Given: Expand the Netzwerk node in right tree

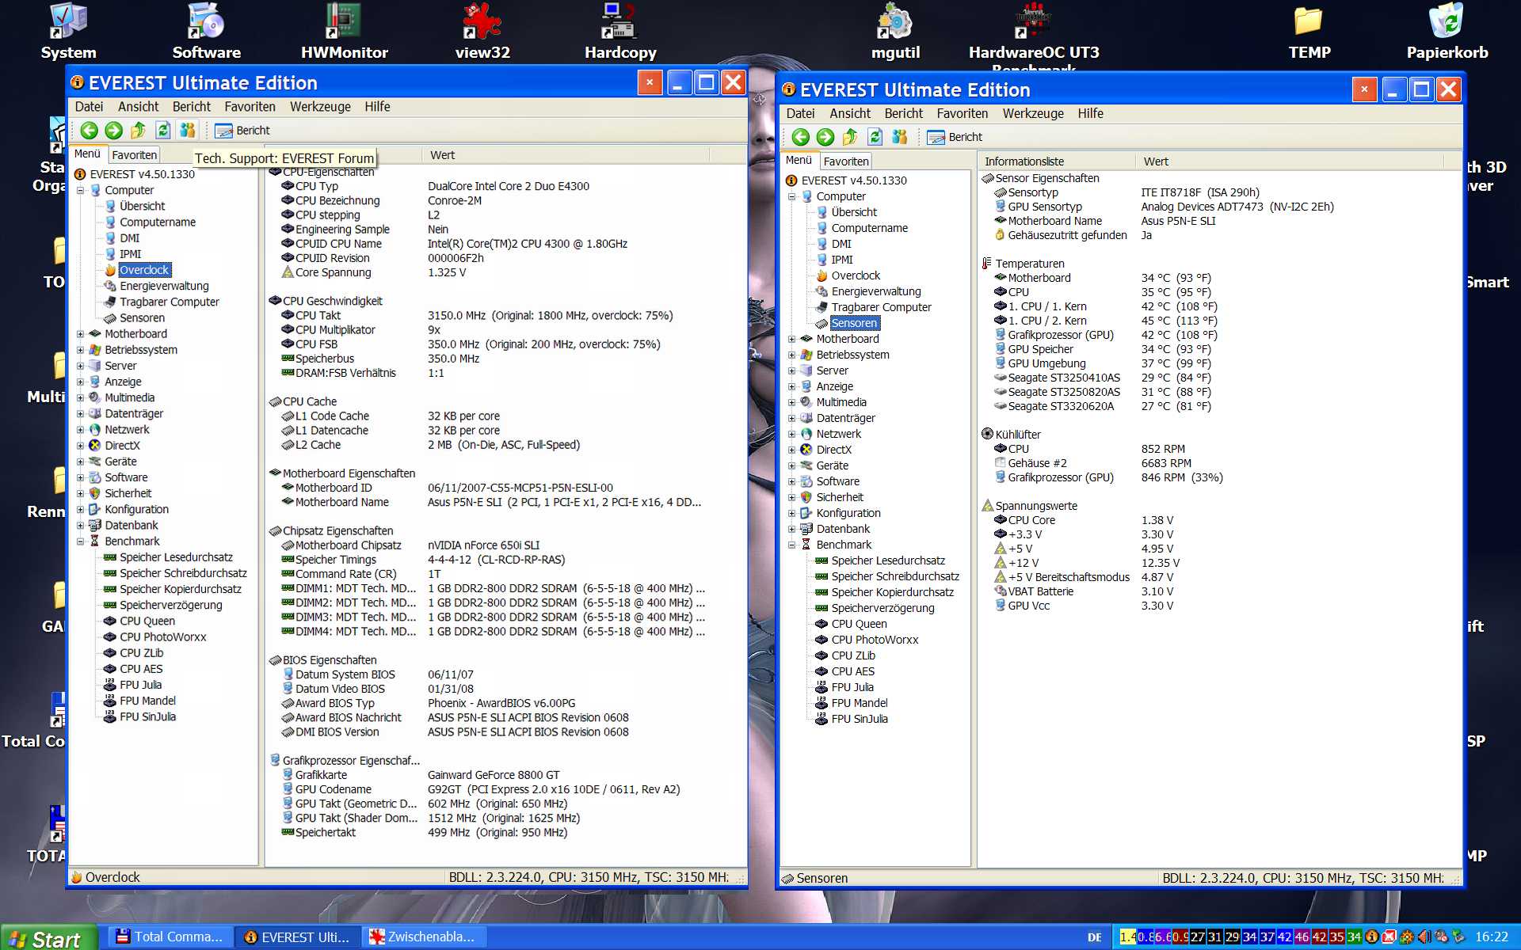Looking at the screenshot, I should point(791,434).
